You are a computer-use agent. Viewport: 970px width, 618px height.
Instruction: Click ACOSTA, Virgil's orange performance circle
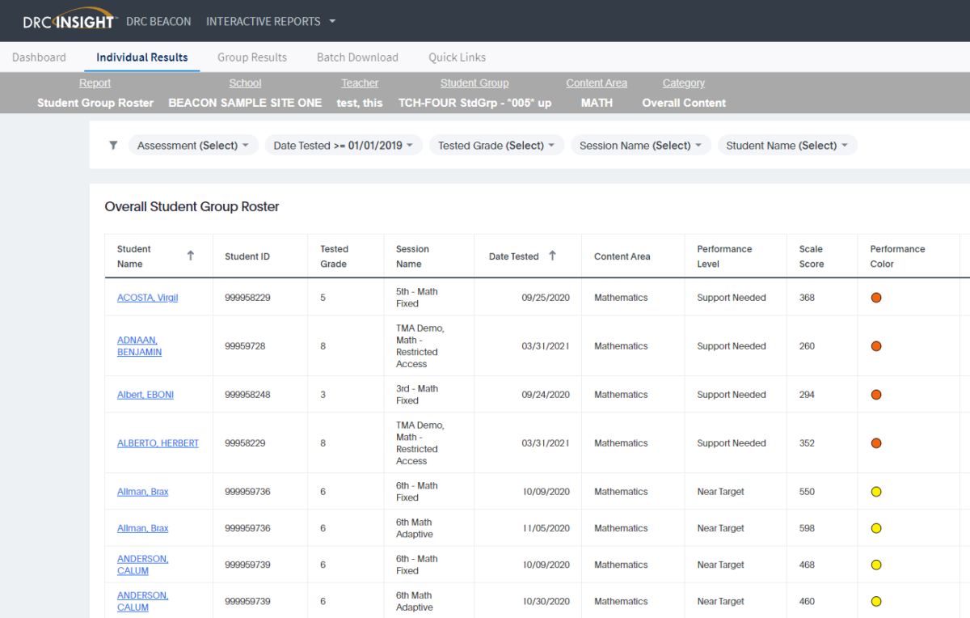tap(876, 298)
